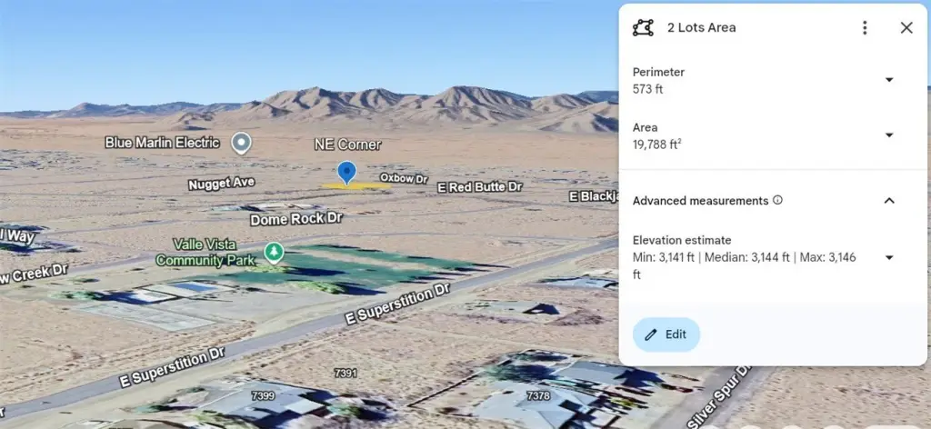Screen dimensions: 931x429
Task: Click the 2 Lots Area title text
Action: coord(701,28)
